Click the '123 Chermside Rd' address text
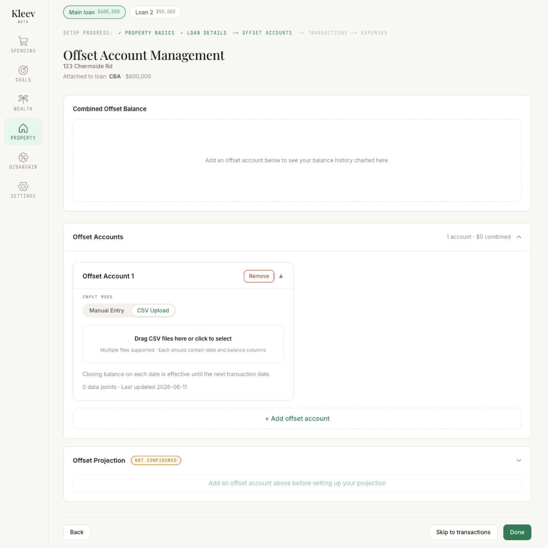 tap(88, 66)
